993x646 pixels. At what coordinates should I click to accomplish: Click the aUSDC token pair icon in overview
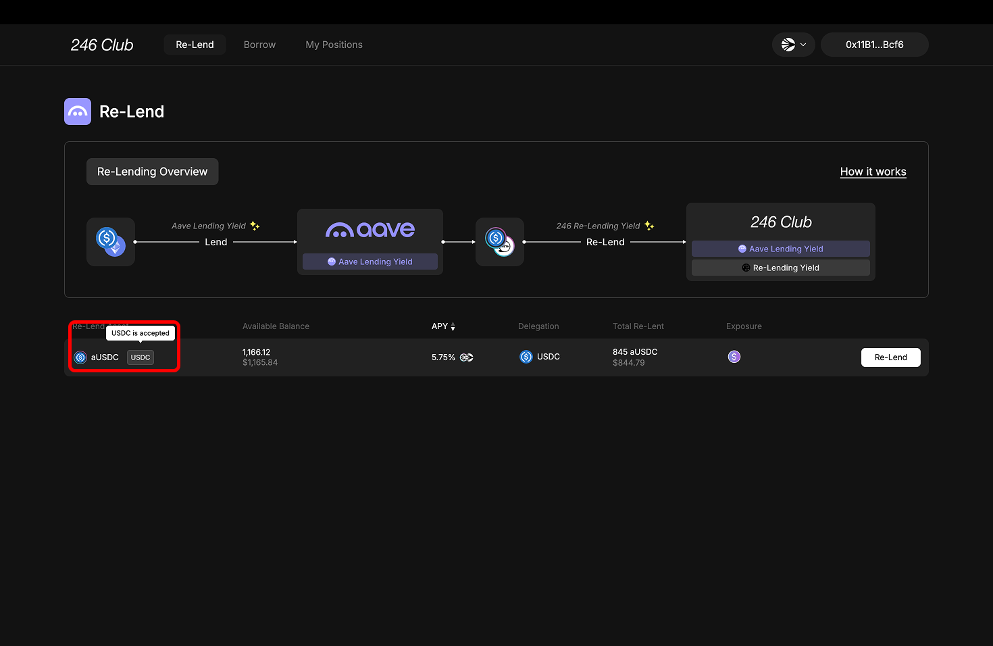pyautogui.click(x=500, y=242)
